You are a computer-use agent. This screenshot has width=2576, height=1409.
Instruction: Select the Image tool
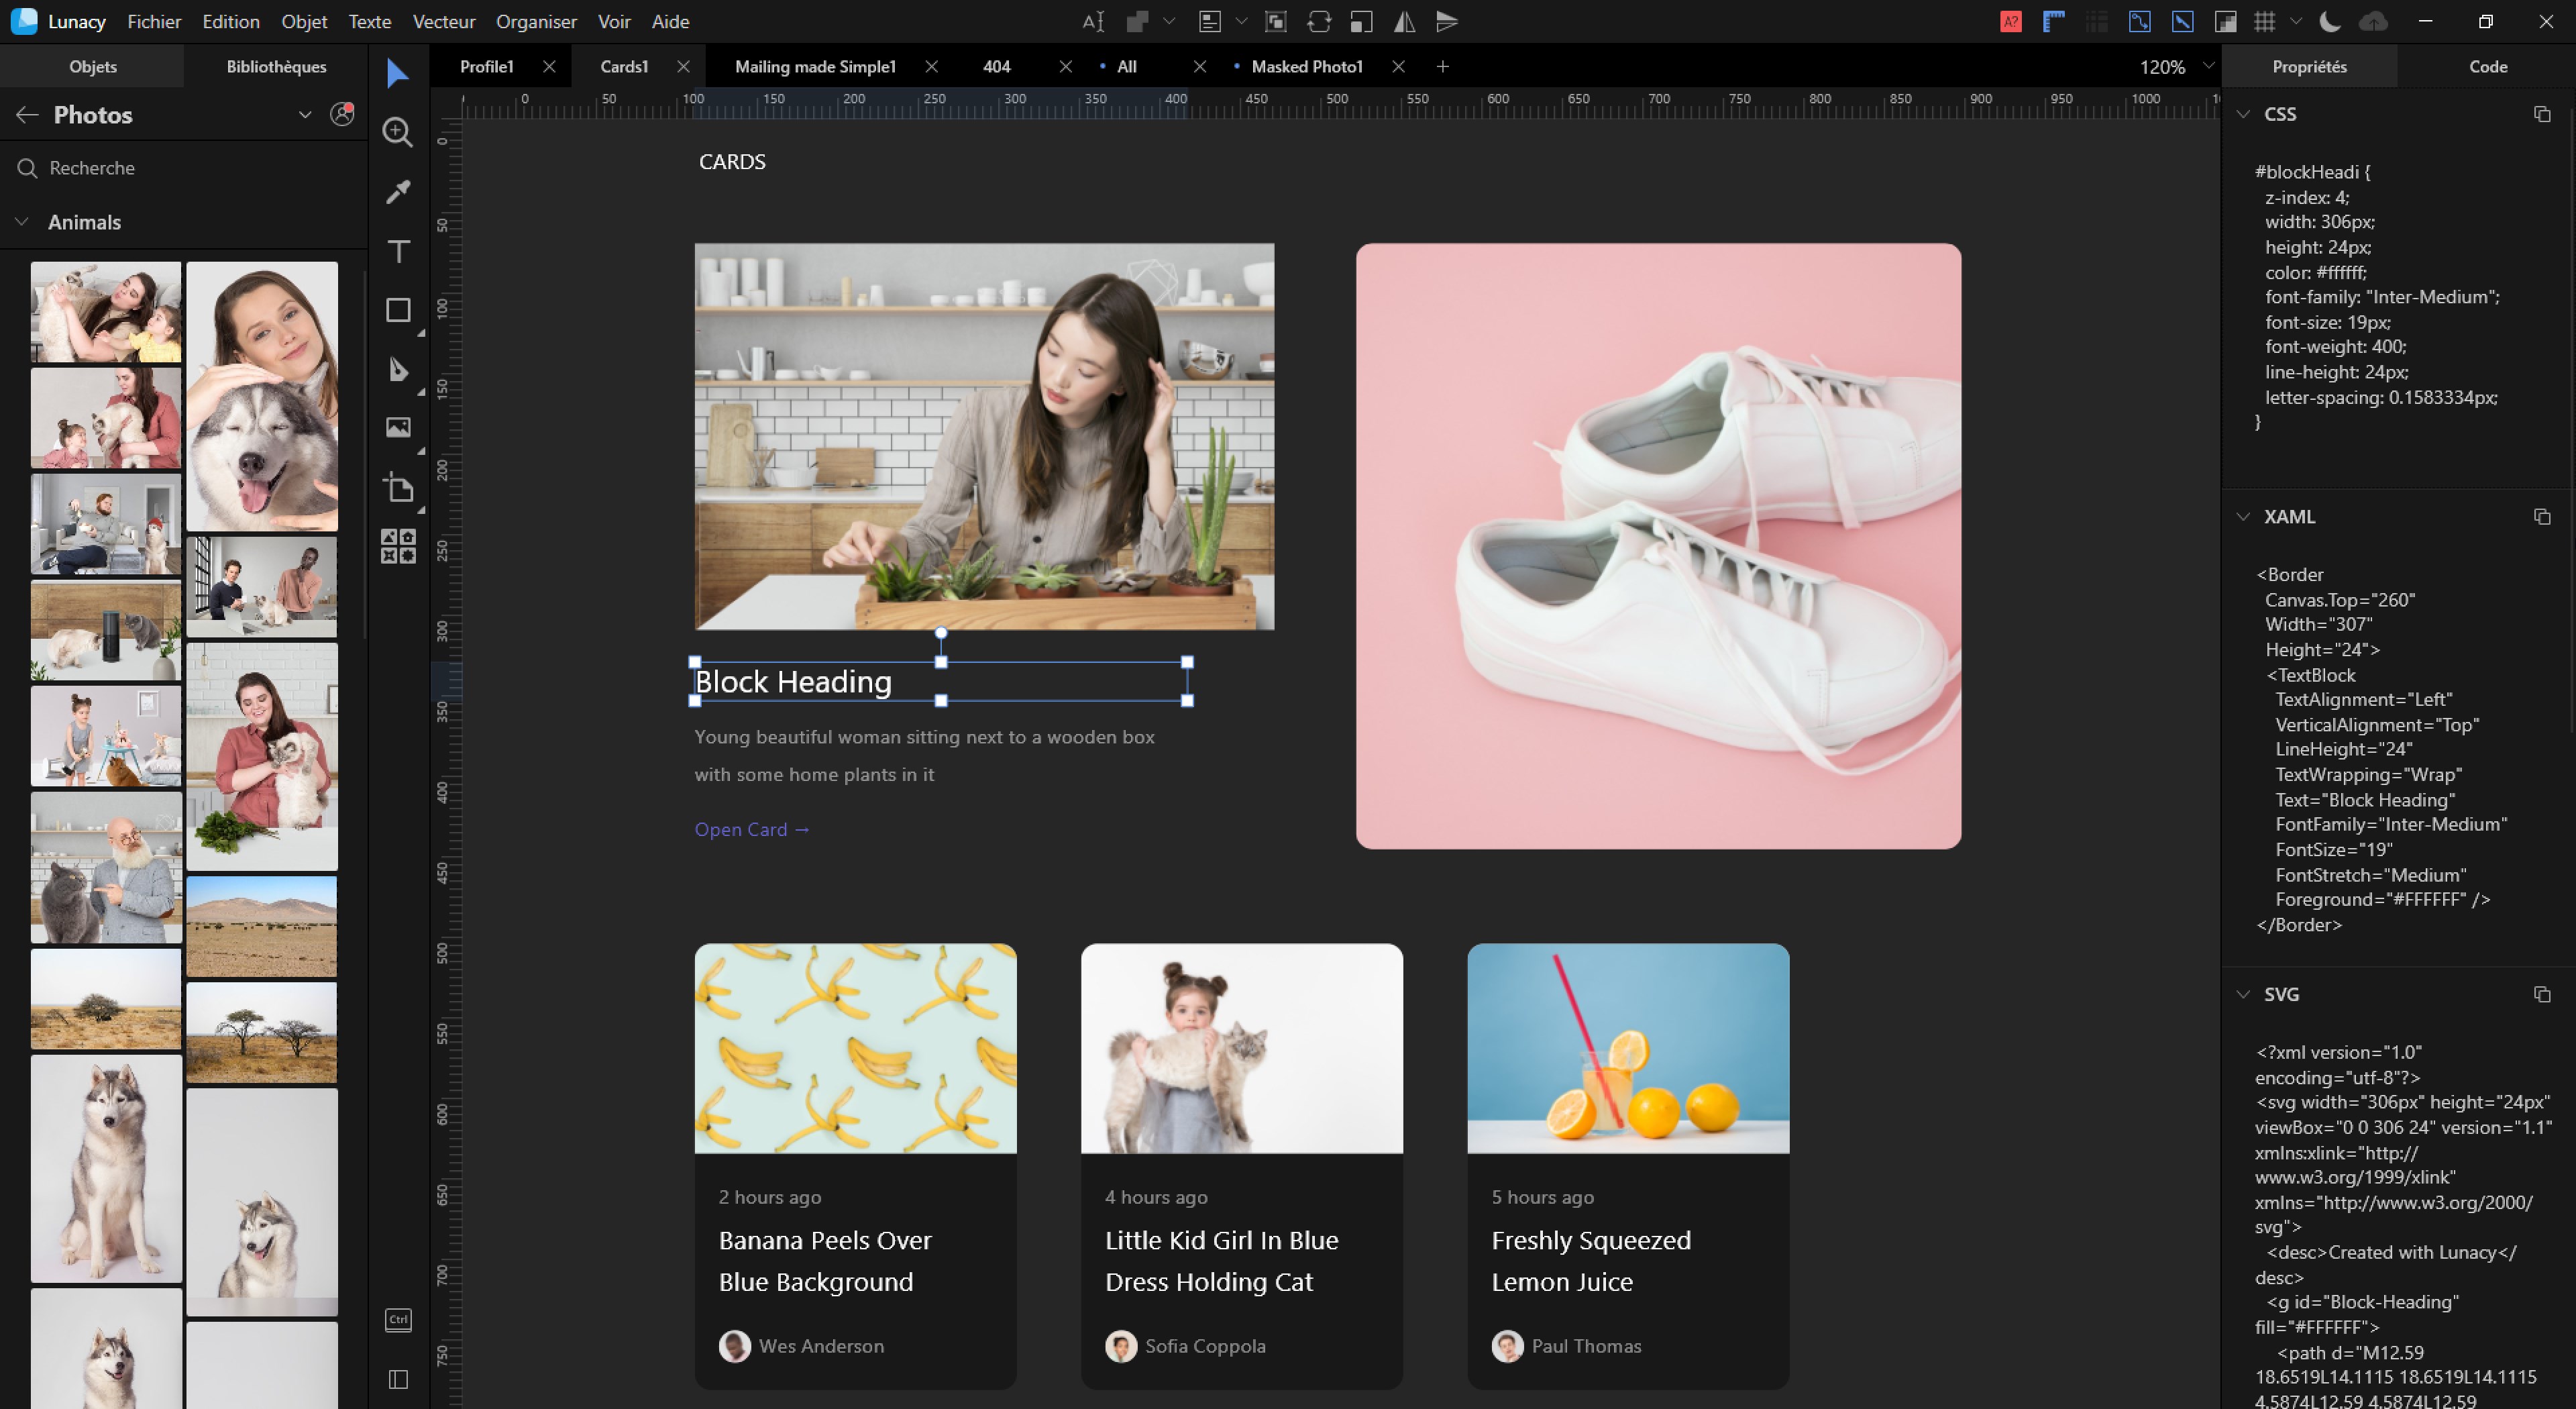coord(398,428)
